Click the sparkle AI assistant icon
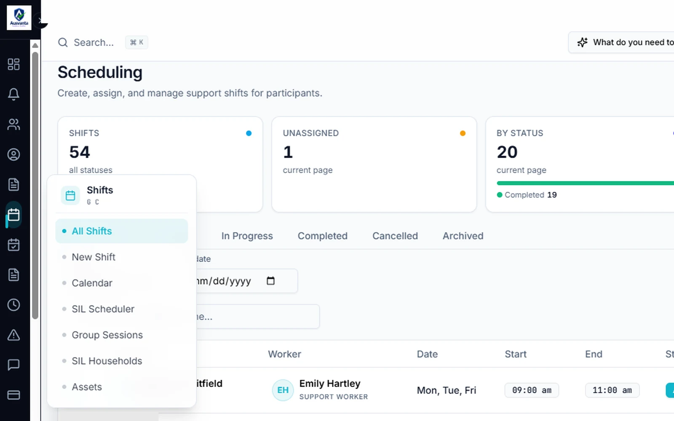Screen dimensions: 674x421 [582, 42]
